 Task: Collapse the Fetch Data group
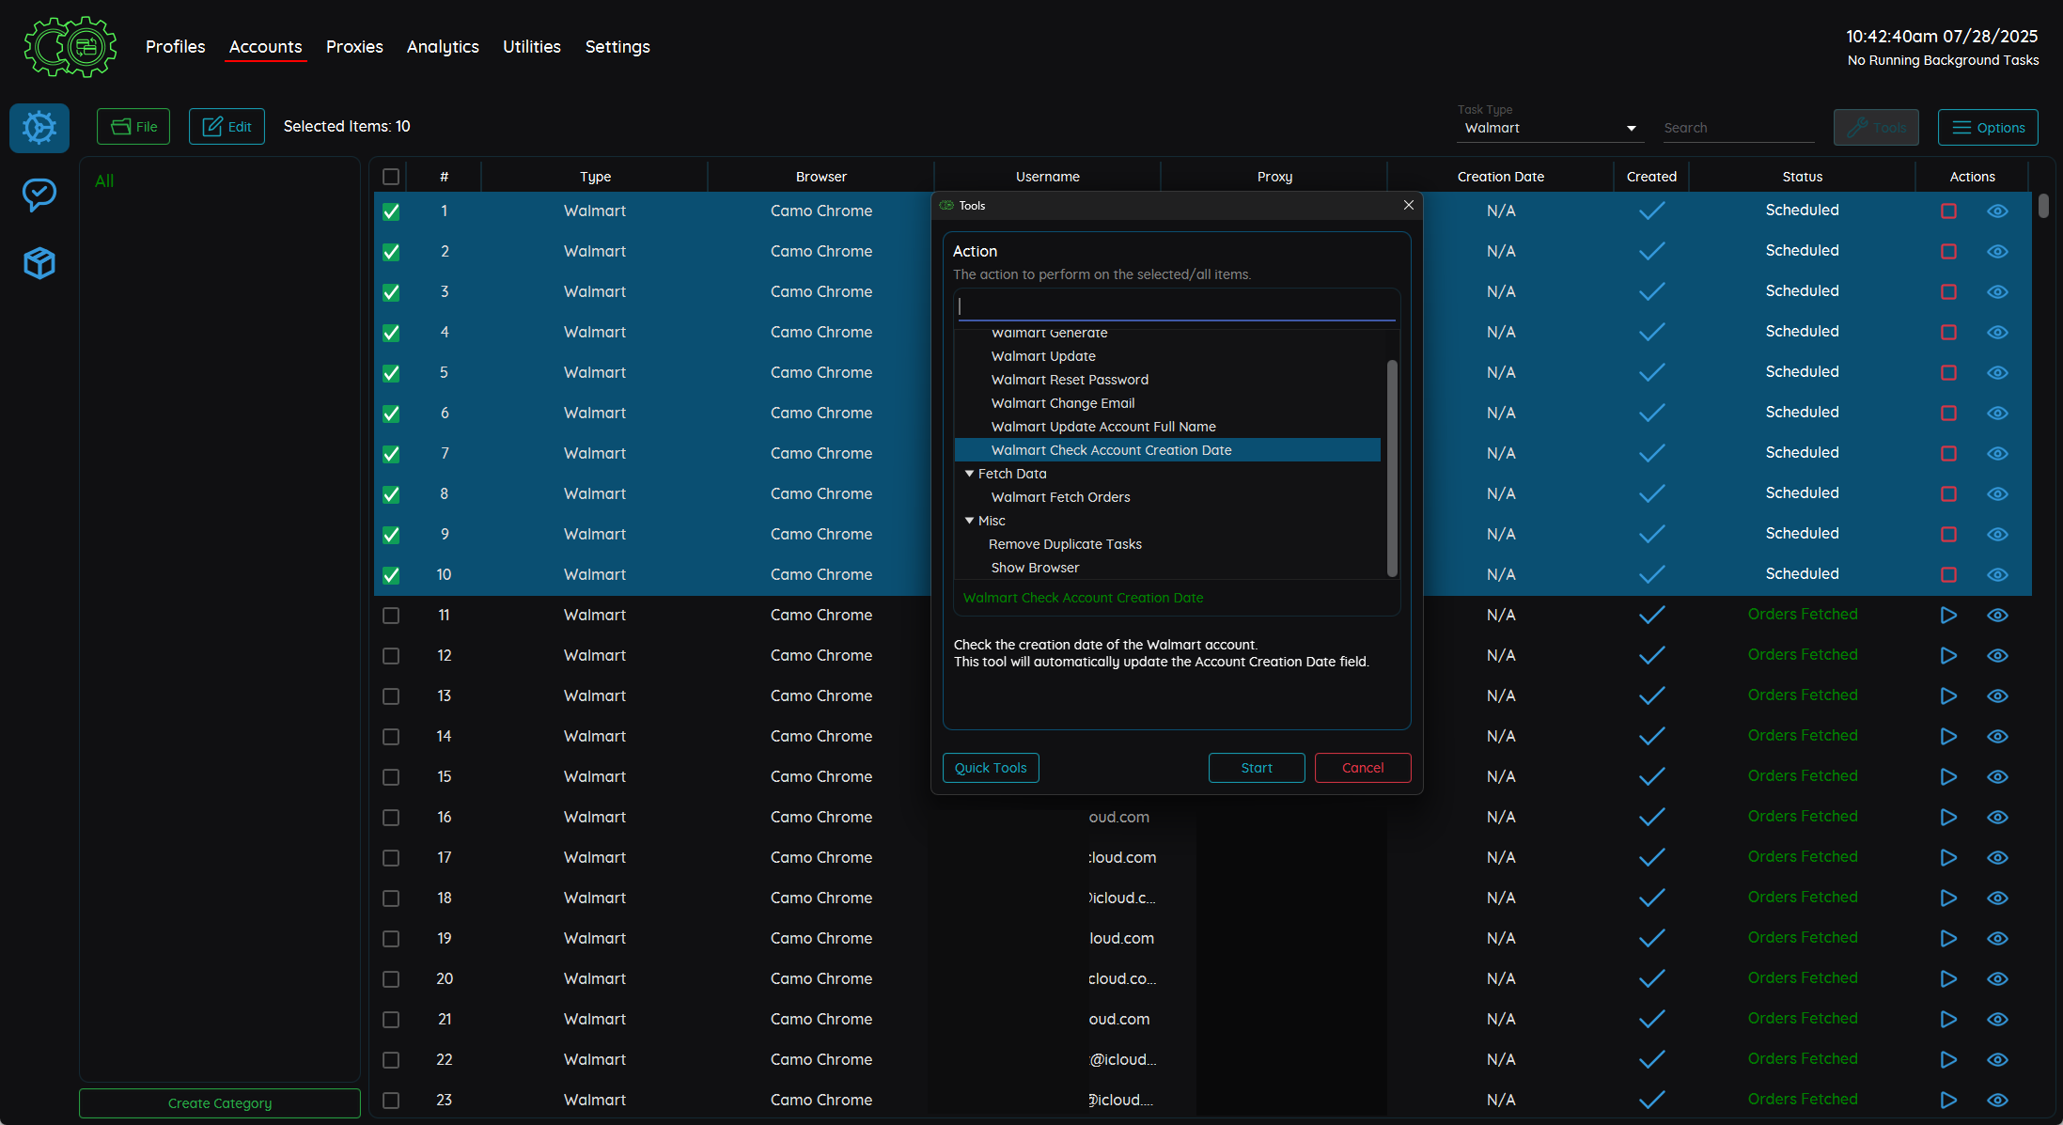tap(969, 474)
